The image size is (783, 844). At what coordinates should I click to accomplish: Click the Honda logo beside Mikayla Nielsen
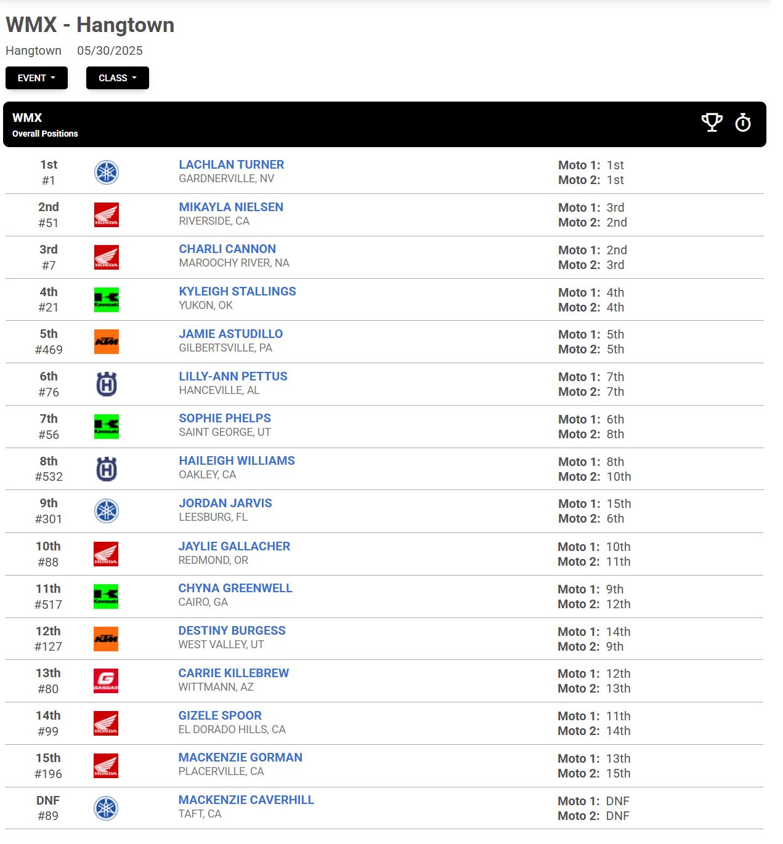106,215
